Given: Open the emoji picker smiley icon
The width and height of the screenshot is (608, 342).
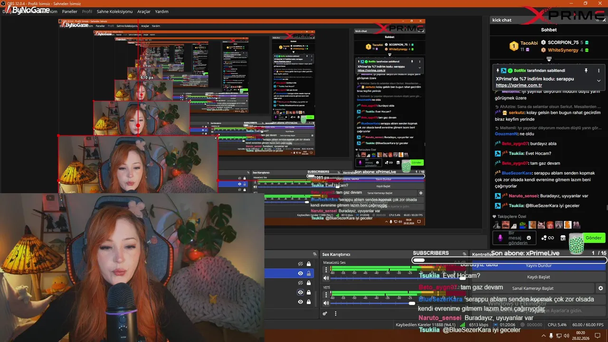Looking at the screenshot, I should [529, 237].
